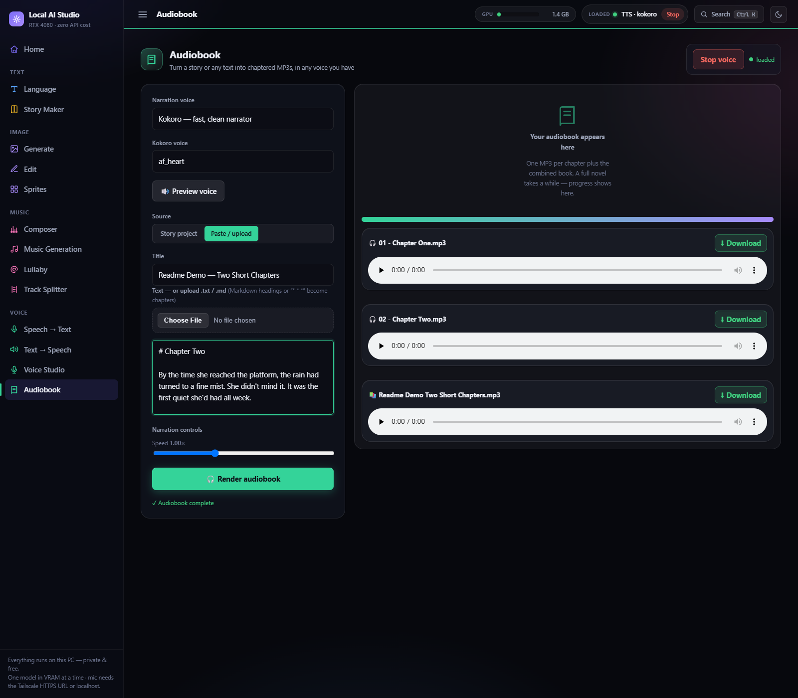The image size is (798, 698).
Task: Open Home from the sidebar
Action: [x=61, y=49]
